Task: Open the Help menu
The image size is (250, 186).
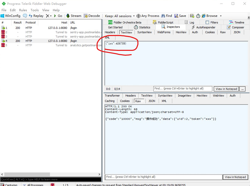Action: pos(56,10)
